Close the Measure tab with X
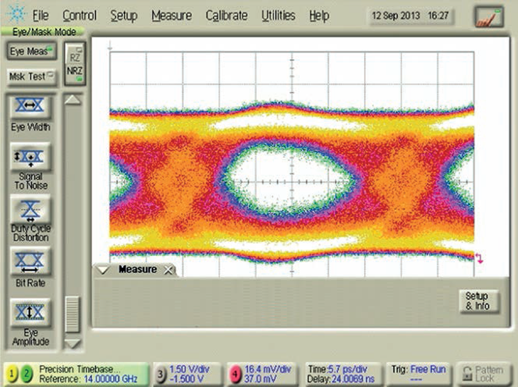Screen dimensions: 518x387 (168, 270)
